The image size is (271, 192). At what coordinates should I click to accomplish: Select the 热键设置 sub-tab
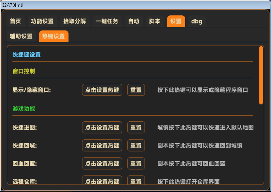(53, 36)
